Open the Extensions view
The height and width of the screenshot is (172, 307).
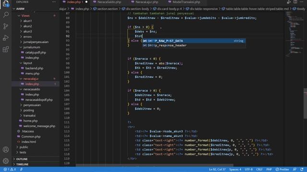[x=6, y=49]
